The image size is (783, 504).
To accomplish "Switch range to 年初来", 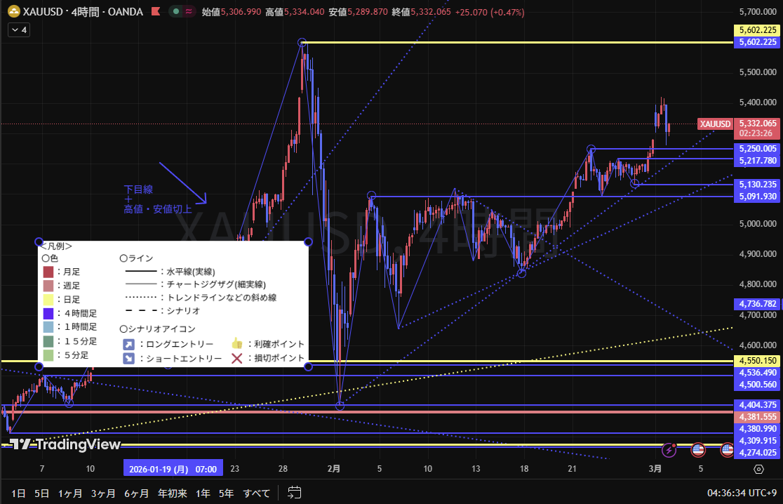I will pos(173,493).
